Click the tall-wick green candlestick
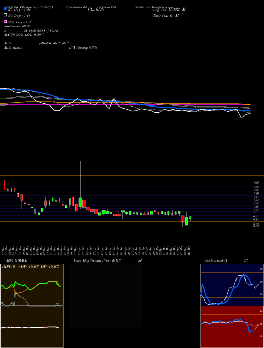The width and height of the screenshot is (264, 348). point(80,202)
